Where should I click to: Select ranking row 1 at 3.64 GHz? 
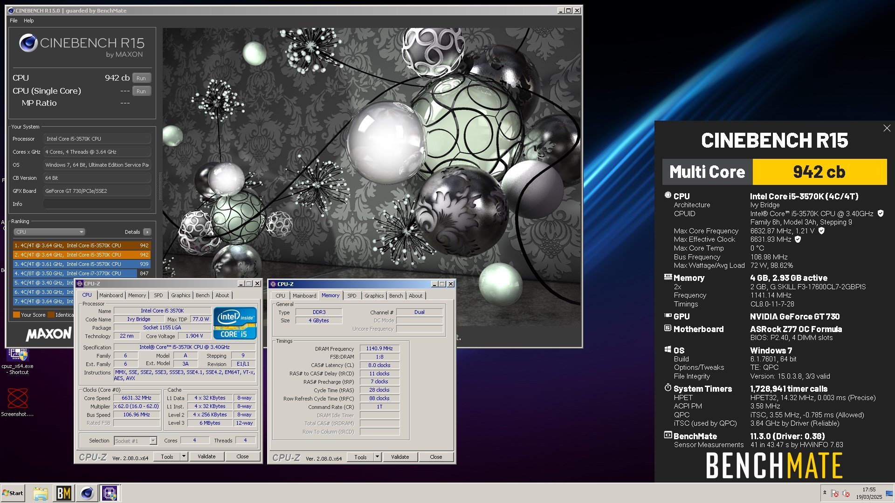click(x=82, y=245)
